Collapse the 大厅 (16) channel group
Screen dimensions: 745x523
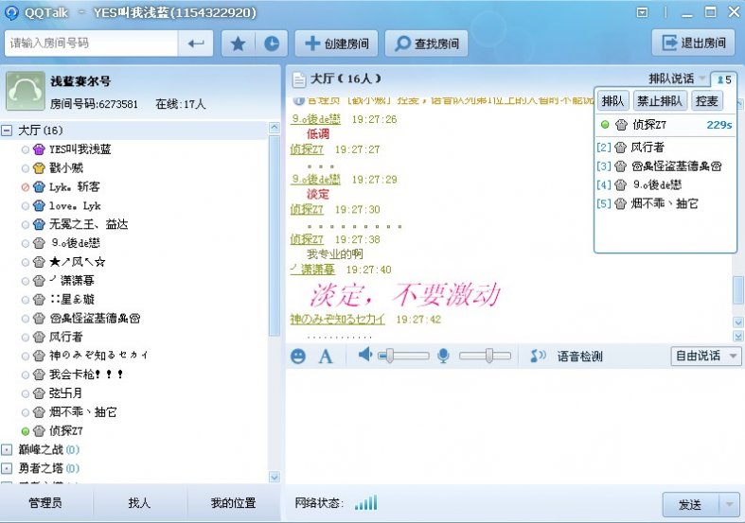[x=7, y=130]
